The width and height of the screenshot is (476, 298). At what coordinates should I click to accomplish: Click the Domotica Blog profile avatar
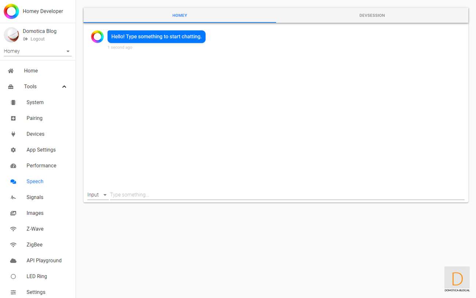[x=11, y=35]
